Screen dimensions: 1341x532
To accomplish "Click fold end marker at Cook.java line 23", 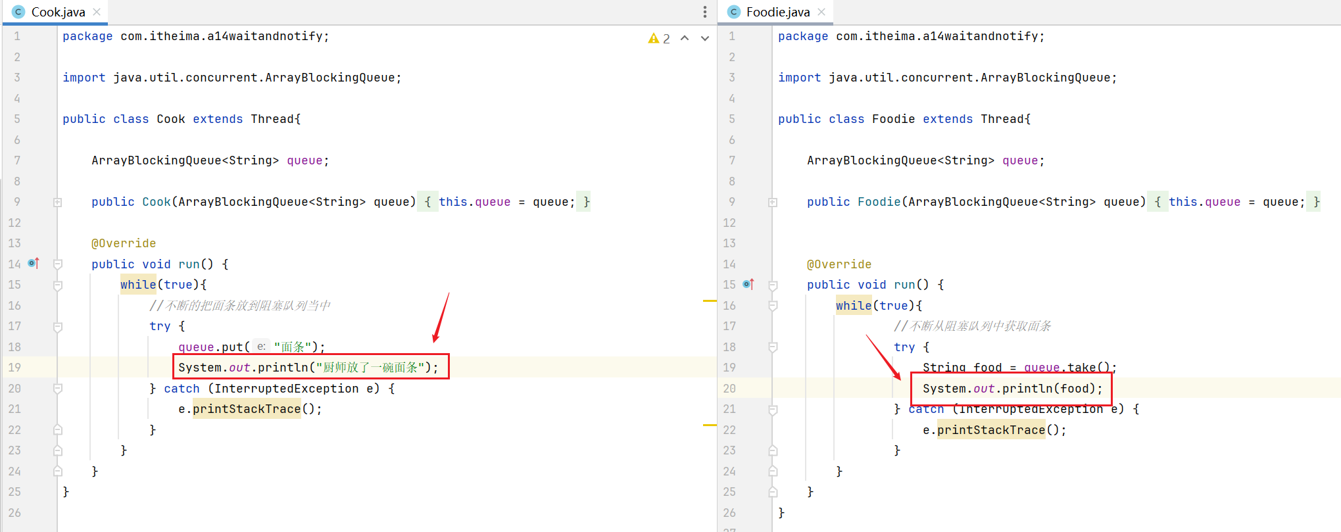I will coord(58,450).
